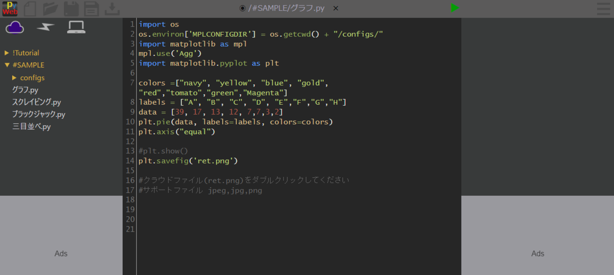Switch to local storage via the laptop icon
Screen dimensions: 614x275
click(x=76, y=27)
